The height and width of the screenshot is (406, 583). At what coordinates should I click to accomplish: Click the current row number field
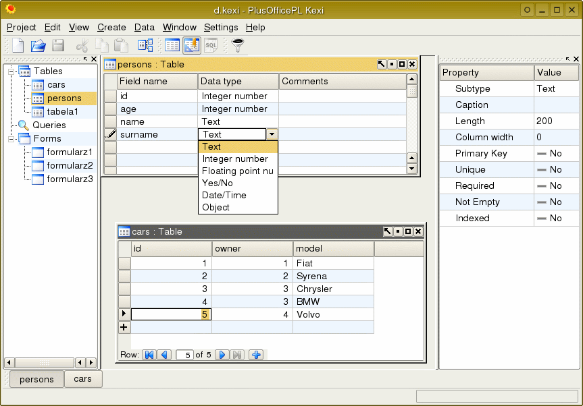pyautogui.click(x=184, y=355)
